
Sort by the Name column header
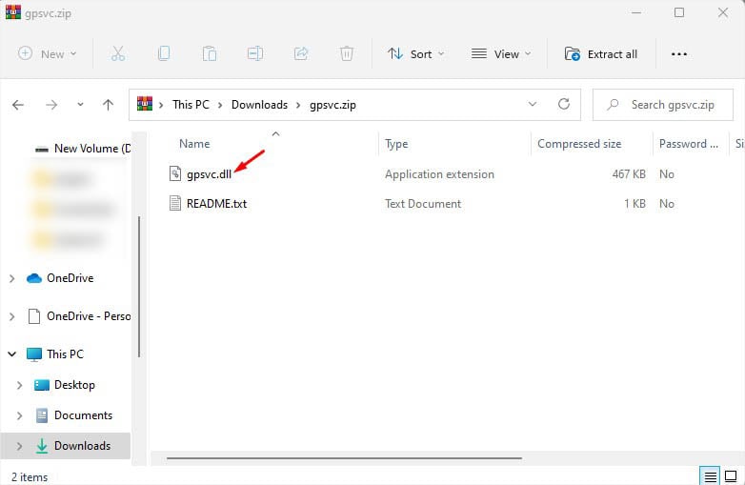pos(194,144)
